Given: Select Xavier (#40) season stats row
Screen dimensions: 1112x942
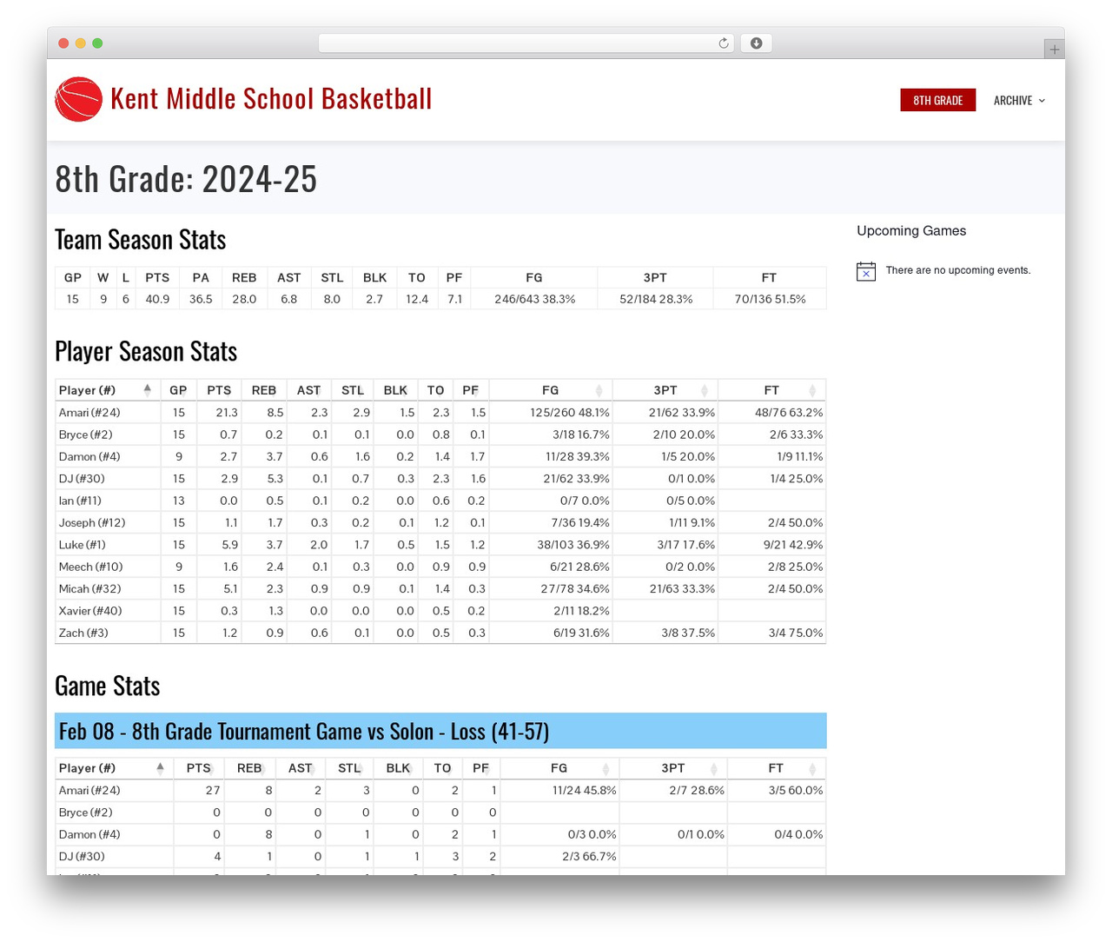Looking at the screenshot, I should click(x=440, y=611).
